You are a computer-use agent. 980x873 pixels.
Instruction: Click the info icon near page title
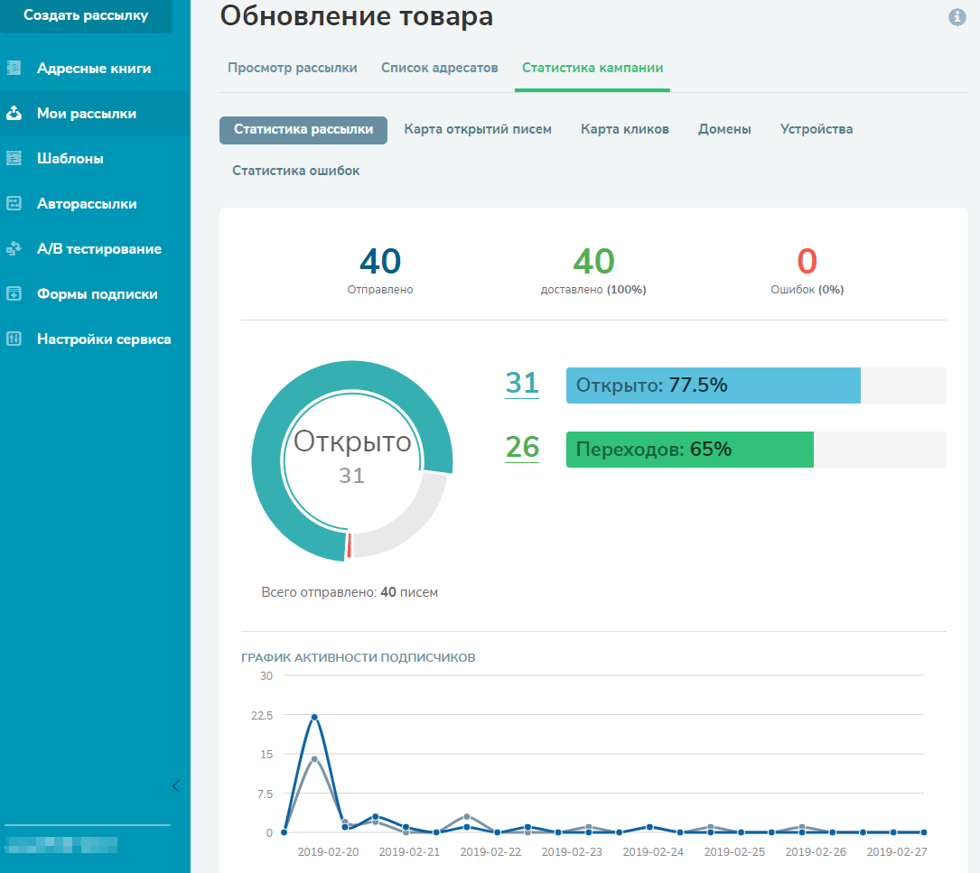[957, 17]
